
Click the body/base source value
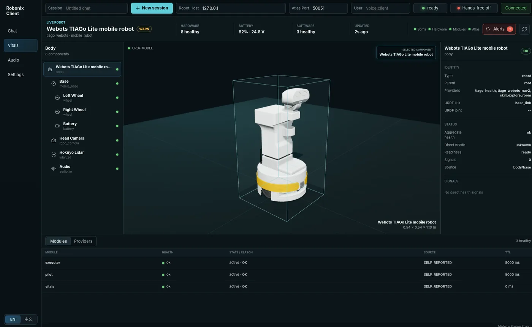click(522, 167)
